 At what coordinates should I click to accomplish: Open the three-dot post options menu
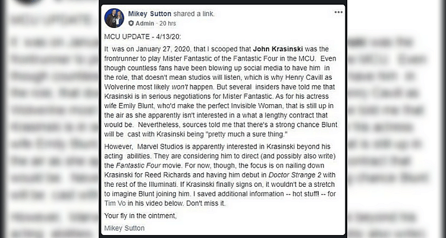tap(338, 12)
